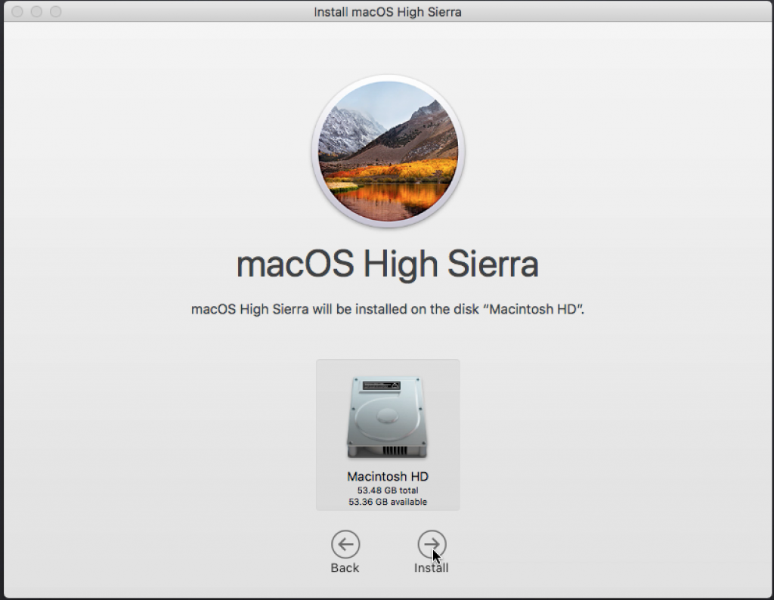Minimize the installer window

point(36,11)
